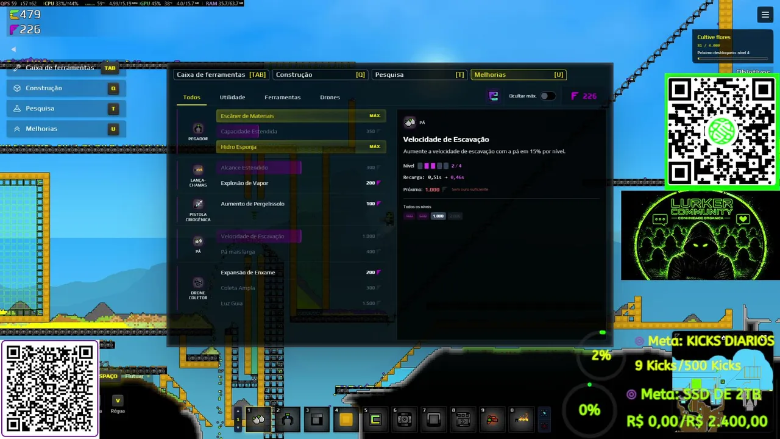Image resolution: width=780 pixels, height=439 pixels.
Task: Select hotbar slot 6 machine item
Action: (405, 419)
